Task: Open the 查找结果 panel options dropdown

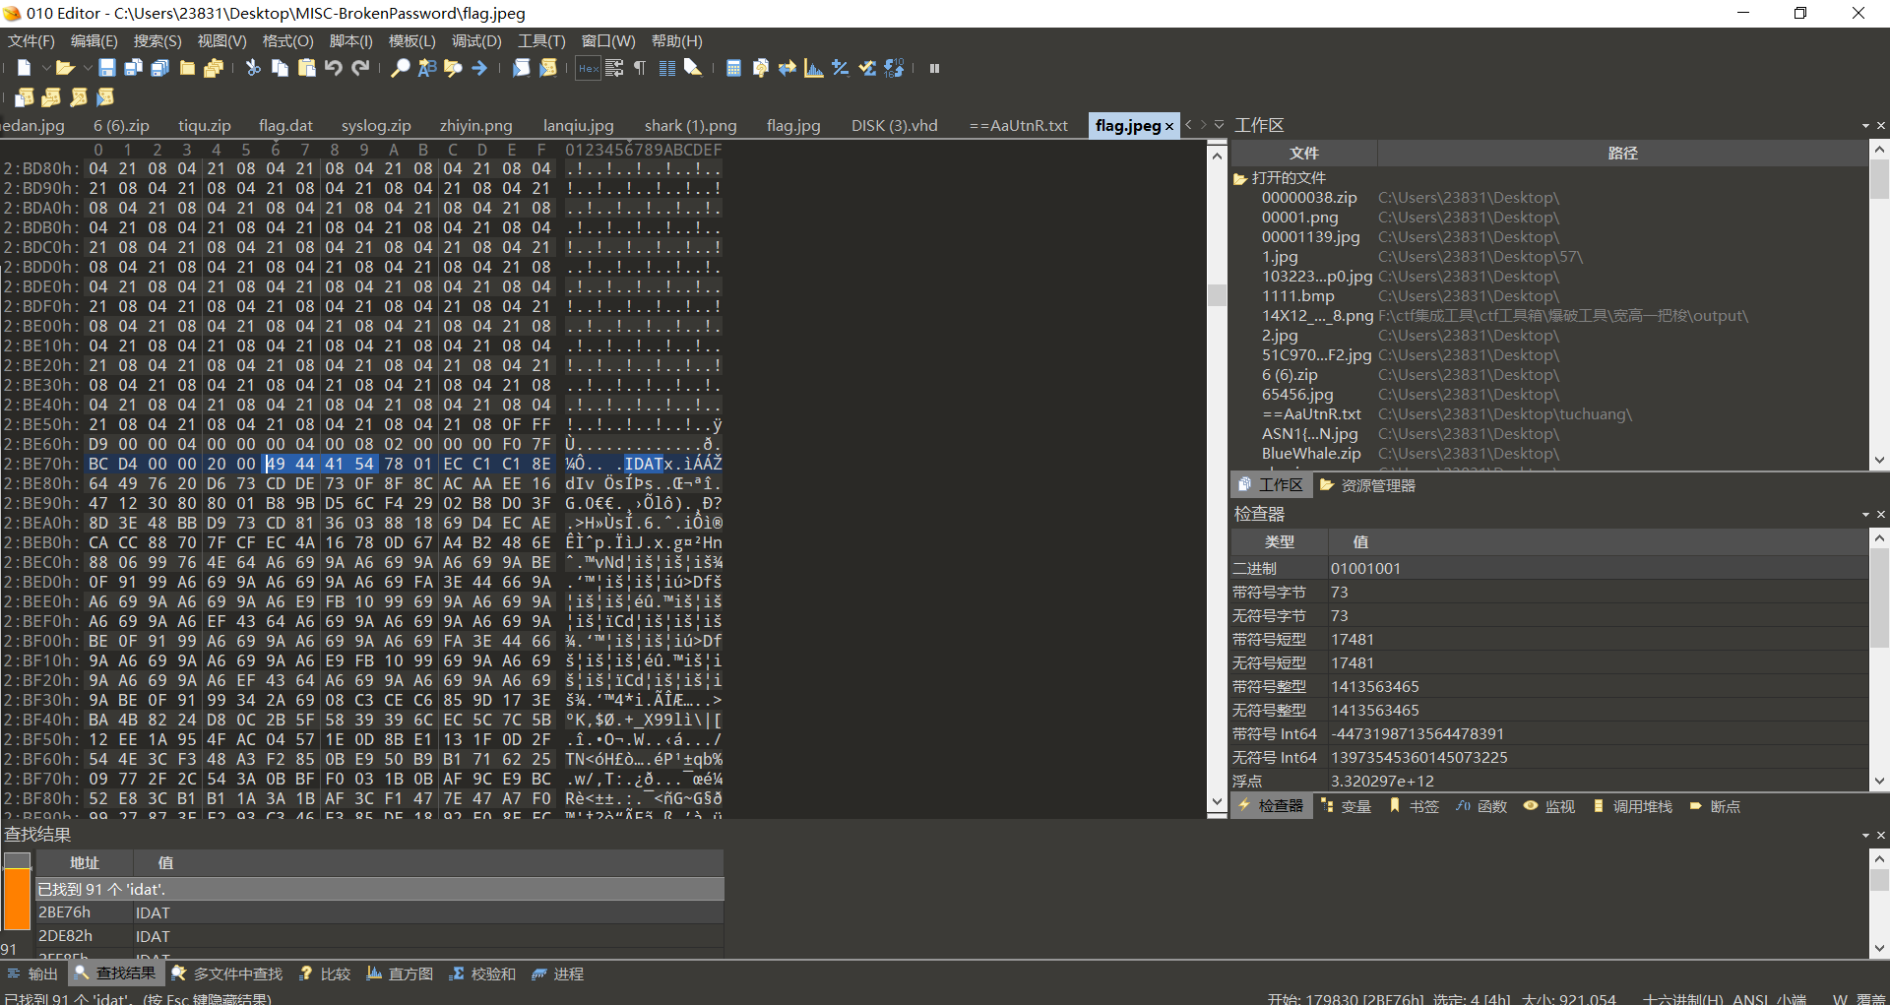Action: click(1865, 836)
